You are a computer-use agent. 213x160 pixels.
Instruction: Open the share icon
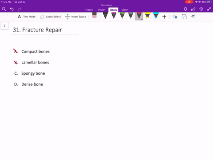coord(193,9)
